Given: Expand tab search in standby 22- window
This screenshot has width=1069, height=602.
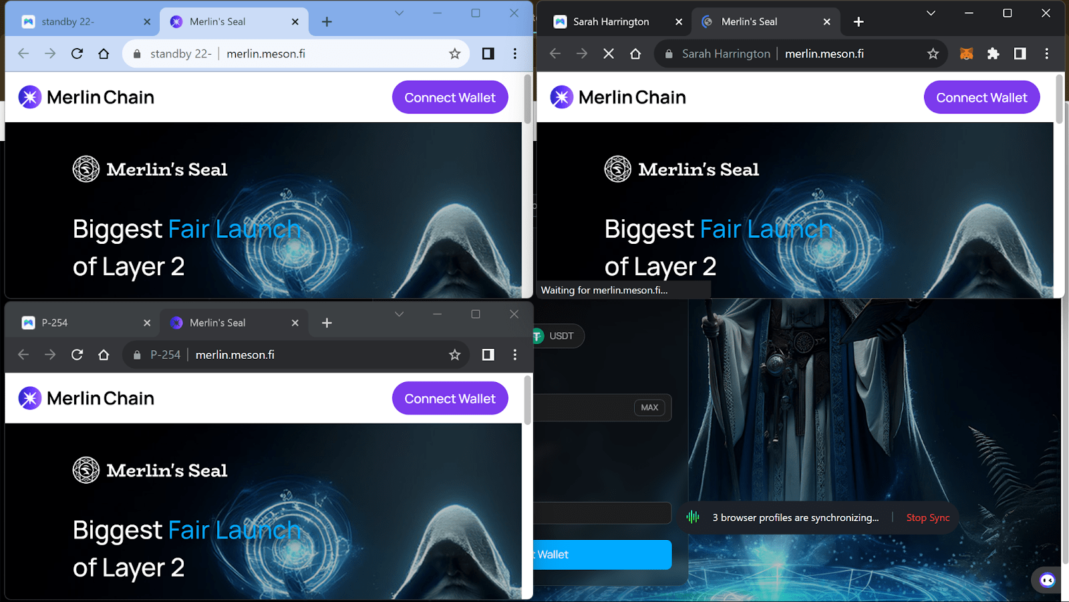Looking at the screenshot, I should tap(399, 13).
